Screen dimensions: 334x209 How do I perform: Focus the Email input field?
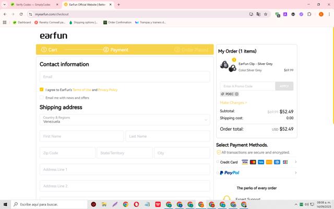pyautogui.click(x=125, y=77)
